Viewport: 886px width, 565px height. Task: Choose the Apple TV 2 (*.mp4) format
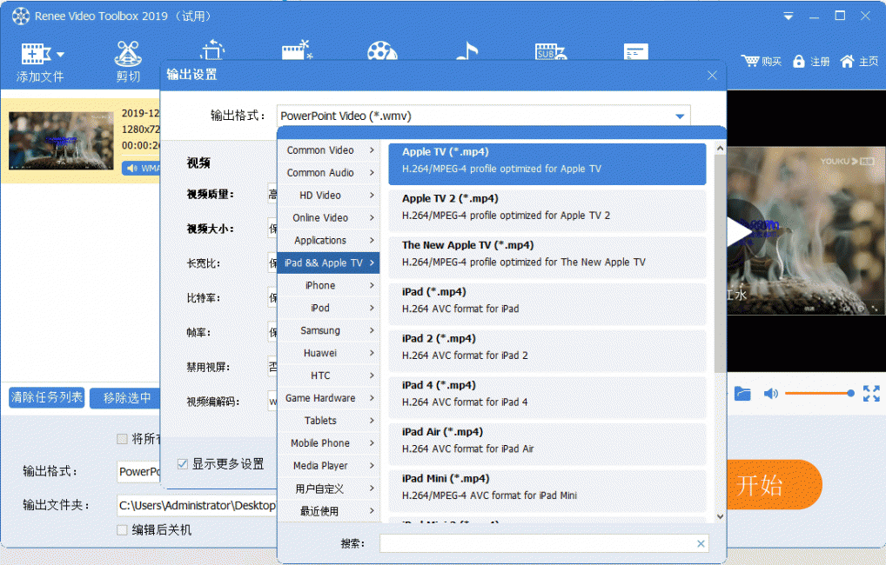[547, 210]
